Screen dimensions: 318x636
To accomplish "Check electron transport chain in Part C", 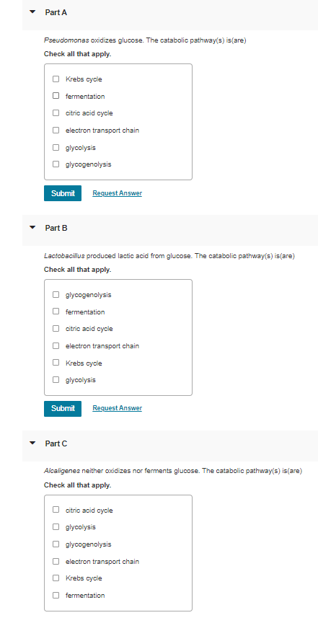I will [56, 561].
